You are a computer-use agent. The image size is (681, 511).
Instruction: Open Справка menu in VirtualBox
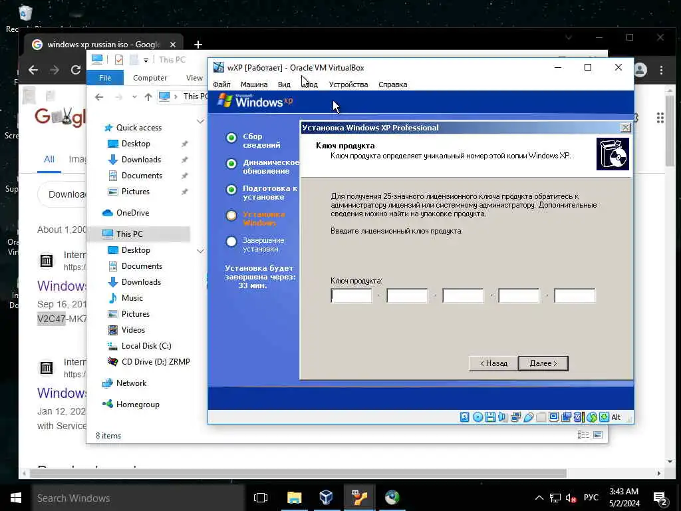[392, 85]
